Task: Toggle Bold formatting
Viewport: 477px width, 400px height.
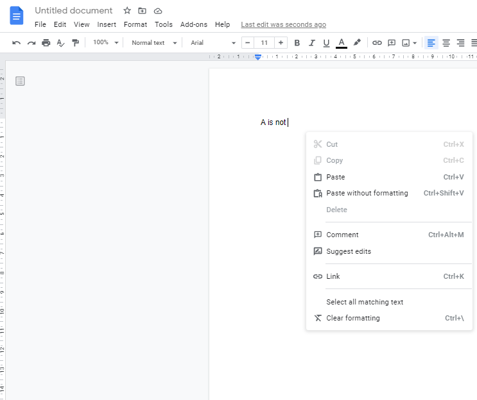Action: click(x=297, y=43)
